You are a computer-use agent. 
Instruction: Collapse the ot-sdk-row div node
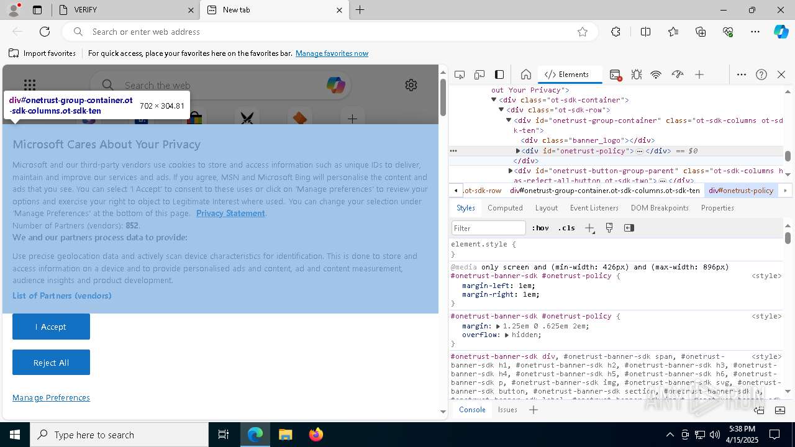[x=501, y=110]
